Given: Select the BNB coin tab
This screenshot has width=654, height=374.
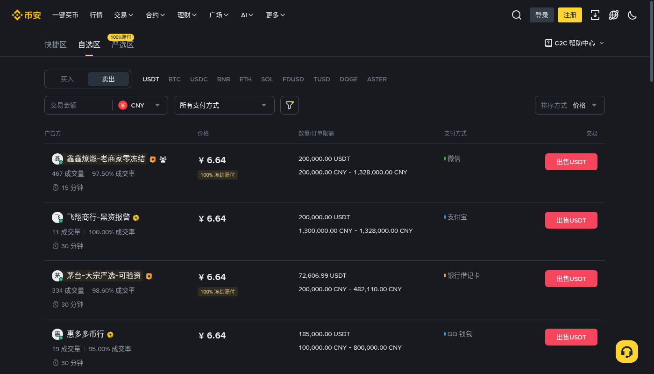Looking at the screenshot, I should [x=224, y=79].
